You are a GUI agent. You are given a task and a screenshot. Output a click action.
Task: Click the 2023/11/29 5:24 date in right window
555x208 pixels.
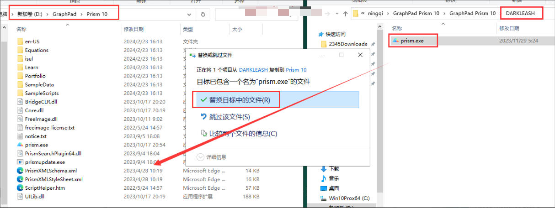pyautogui.click(x=518, y=41)
